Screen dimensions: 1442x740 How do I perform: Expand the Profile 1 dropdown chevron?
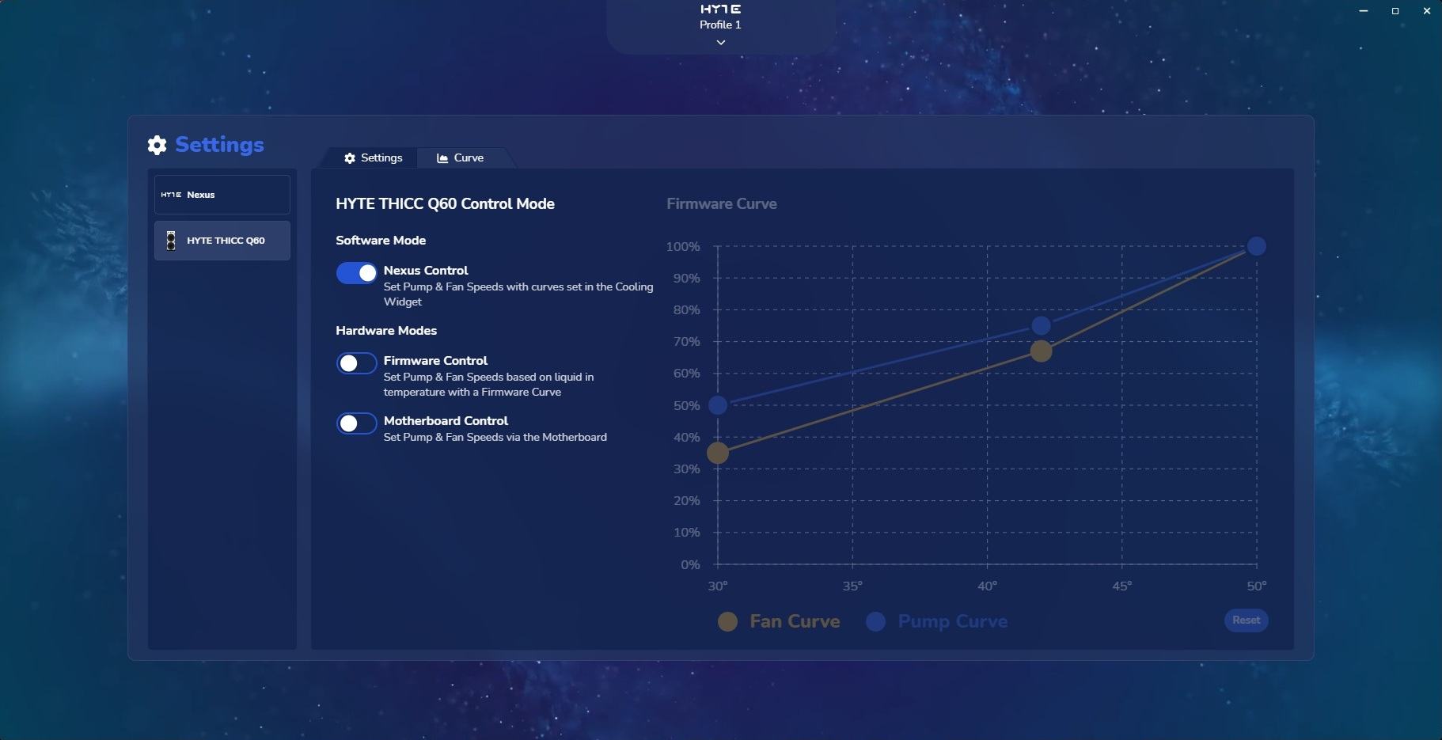pos(720,43)
